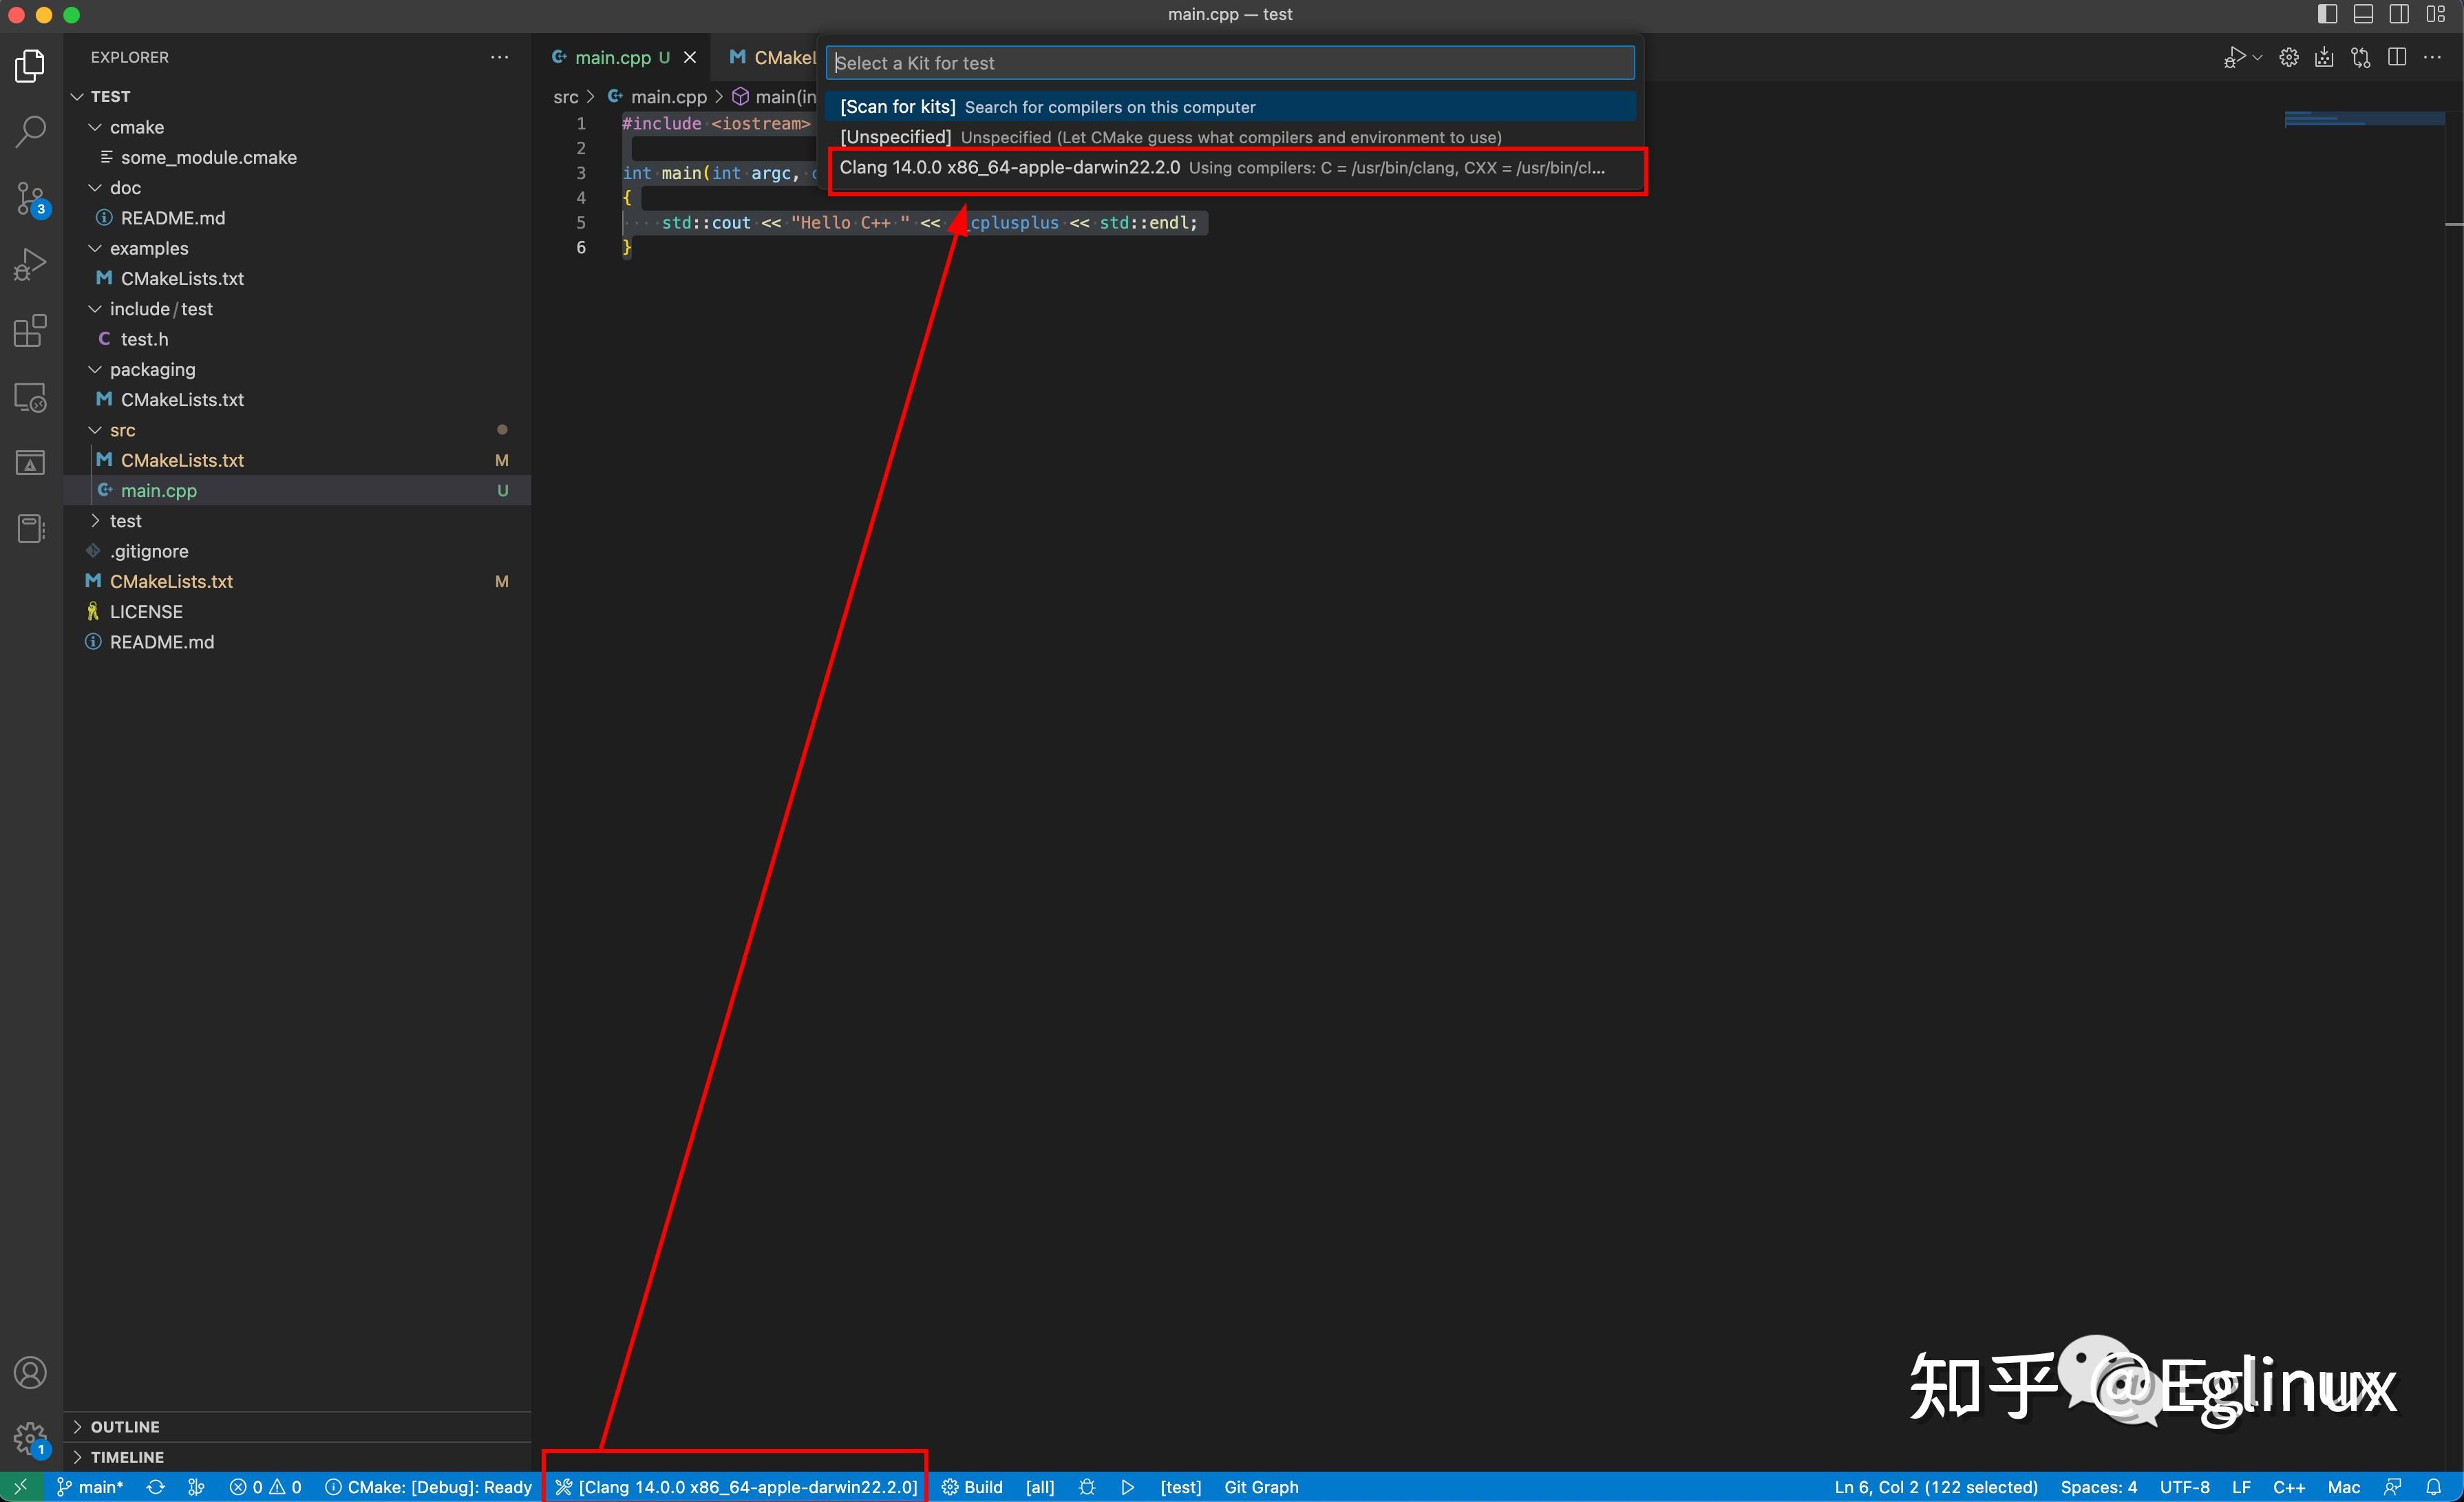Open the Explorer view in activity bar
Image resolution: width=2464 pixels, height=1502 pixels.
click(30, 66)
